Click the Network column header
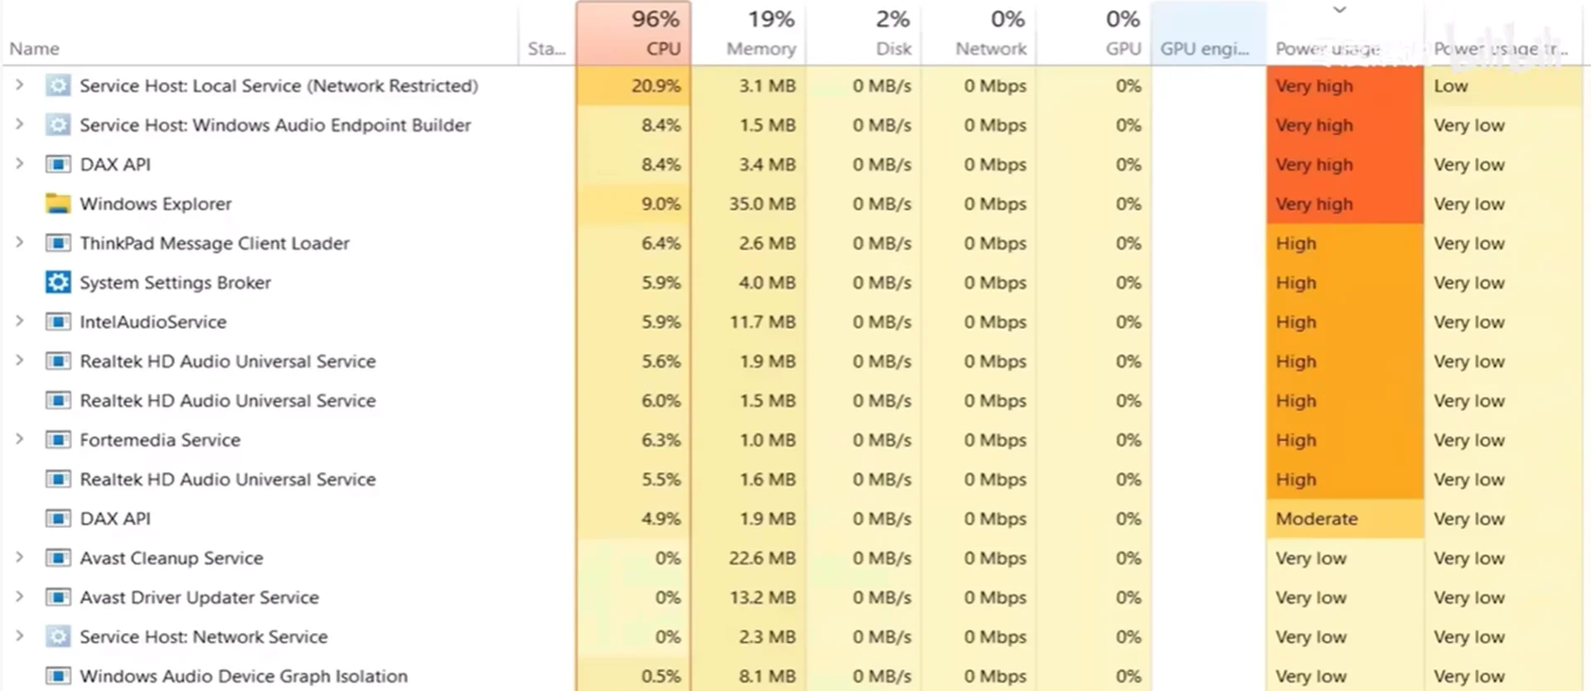The width and height of the screenshot is (1591, 691). (x=979, y=33)
